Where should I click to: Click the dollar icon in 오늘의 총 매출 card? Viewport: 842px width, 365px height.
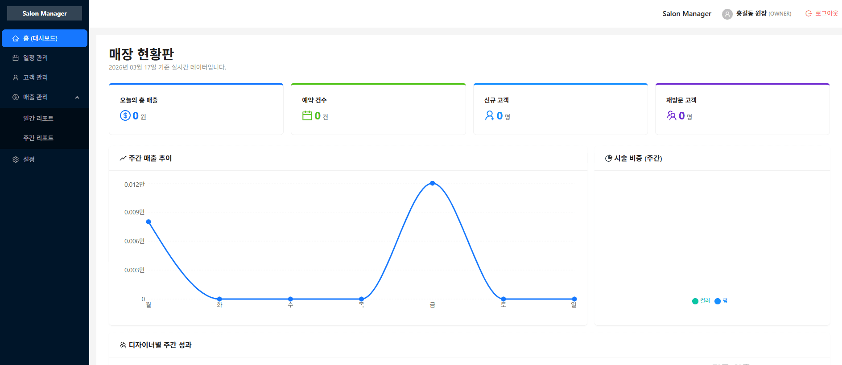click(x=125, y=116)
